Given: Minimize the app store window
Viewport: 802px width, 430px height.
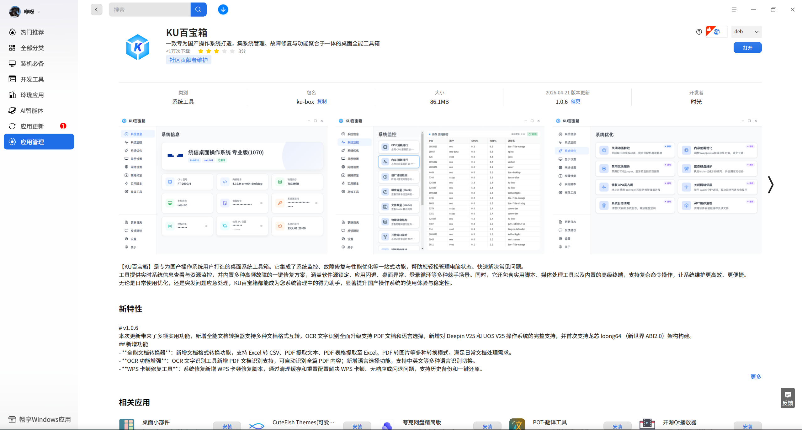Looking at the screenshot, I should [753, 10].
